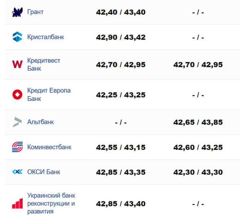Click ОКСИ Банк rate 42,30 / 43,30
This screenshot has width=240, height=218.
pos(198,172)
